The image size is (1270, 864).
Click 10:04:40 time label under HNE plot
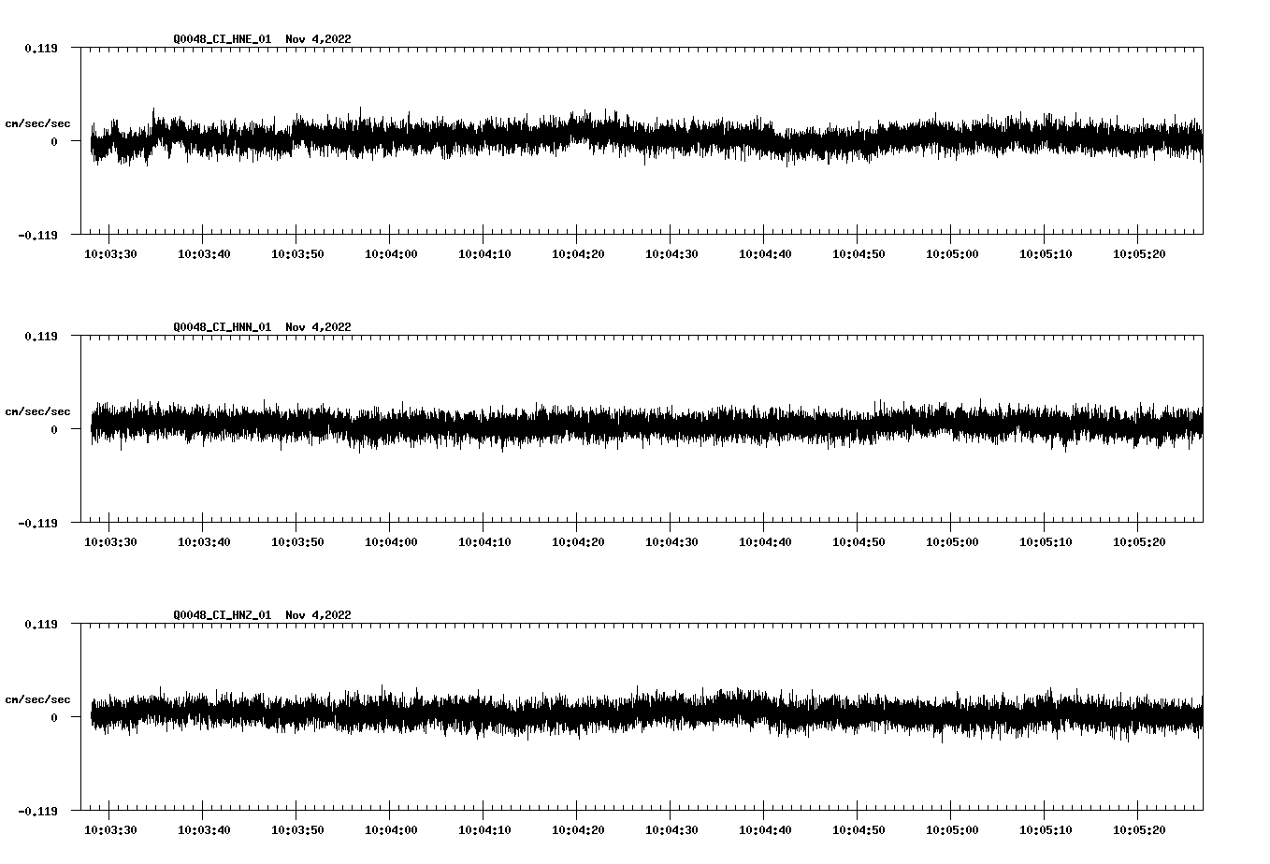(765, 254)
